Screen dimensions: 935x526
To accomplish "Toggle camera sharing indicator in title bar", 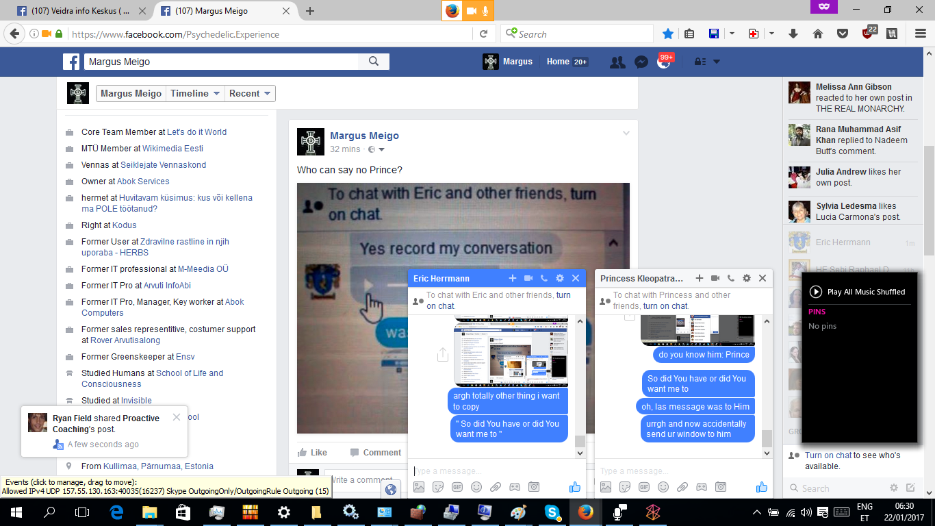I will click(x=472, y=10).
